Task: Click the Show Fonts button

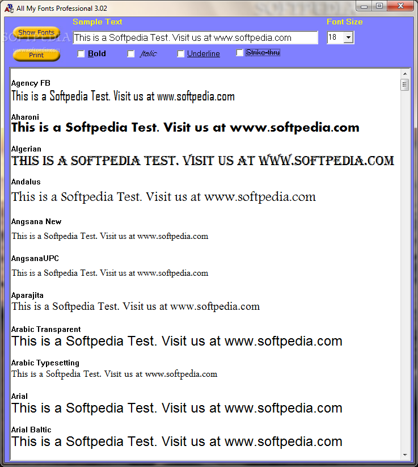Action: tap(36, 32)
